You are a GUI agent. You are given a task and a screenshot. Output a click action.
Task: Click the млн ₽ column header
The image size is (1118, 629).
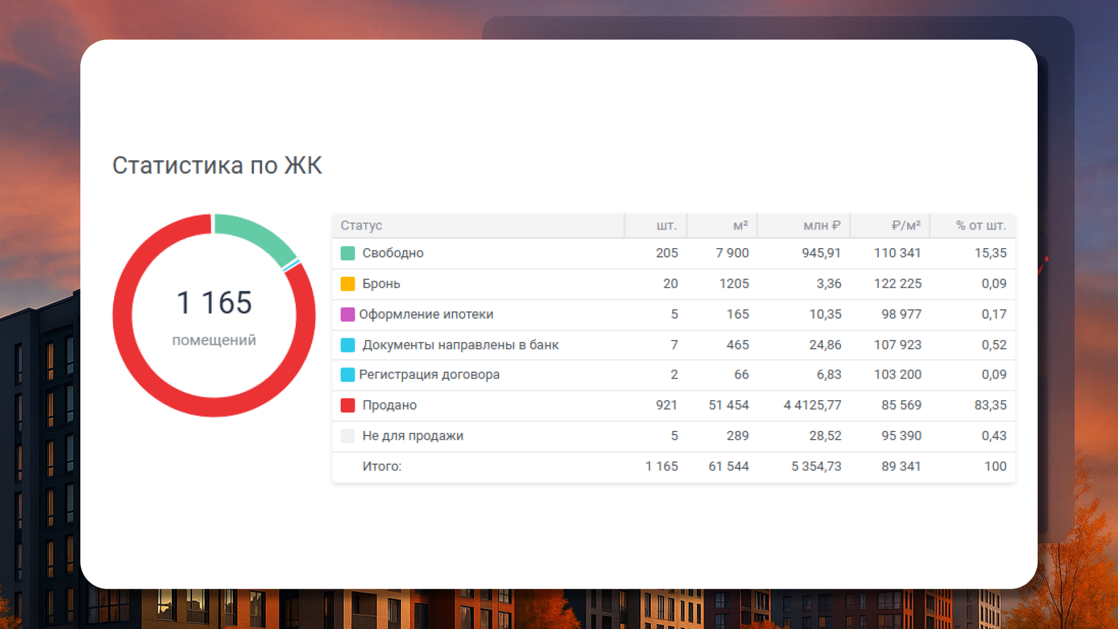coord(822,225)
